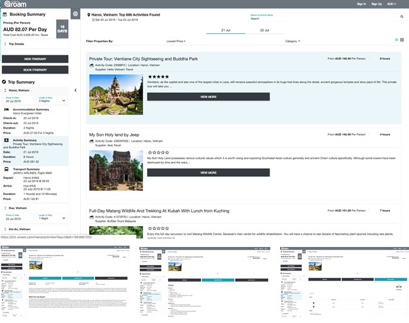Image resolution: width=409 pixels, height=323 pixels.
Task: Switch to grid view icon
Action: coord(402,40)
